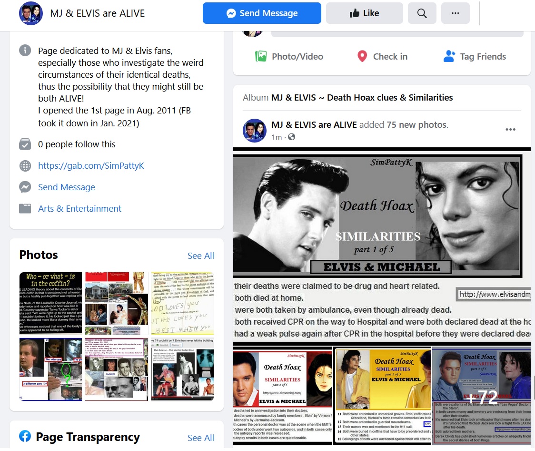Click the 'Page Transparency' heading
Viewport: 535px width, 451px height.
click(x=88, y=437)
